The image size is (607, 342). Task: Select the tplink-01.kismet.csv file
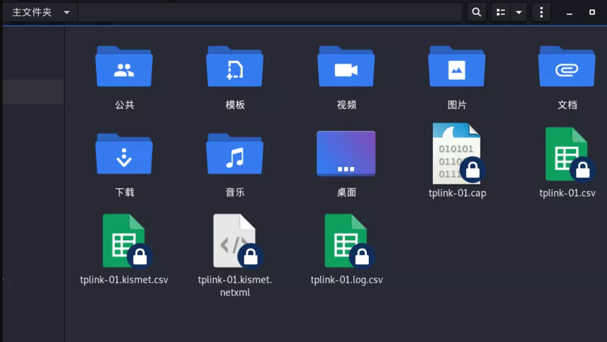point(124,241)
